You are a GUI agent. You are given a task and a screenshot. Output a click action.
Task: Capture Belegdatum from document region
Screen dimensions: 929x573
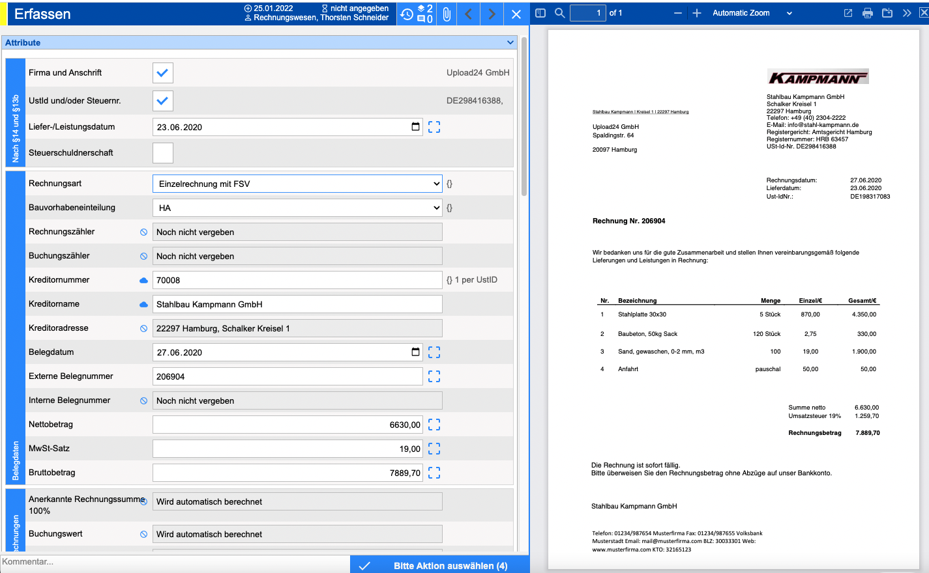point(434,352)
